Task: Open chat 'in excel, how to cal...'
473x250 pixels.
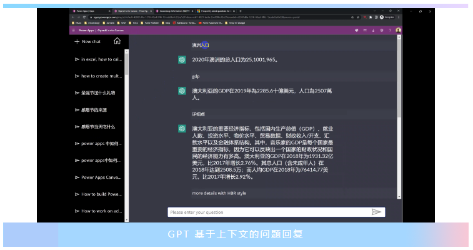Action: tap(99, 59)
